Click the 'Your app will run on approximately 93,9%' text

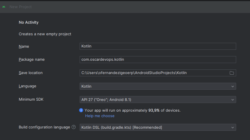pyautogui.click(x=133, y=110)
